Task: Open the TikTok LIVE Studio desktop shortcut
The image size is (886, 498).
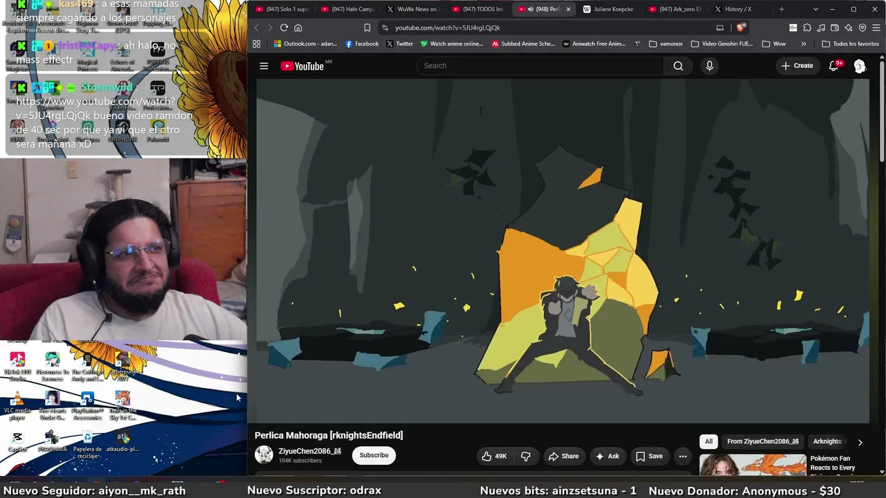Action: coord(17,367)
